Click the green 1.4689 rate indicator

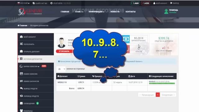[x=135, y=3]
